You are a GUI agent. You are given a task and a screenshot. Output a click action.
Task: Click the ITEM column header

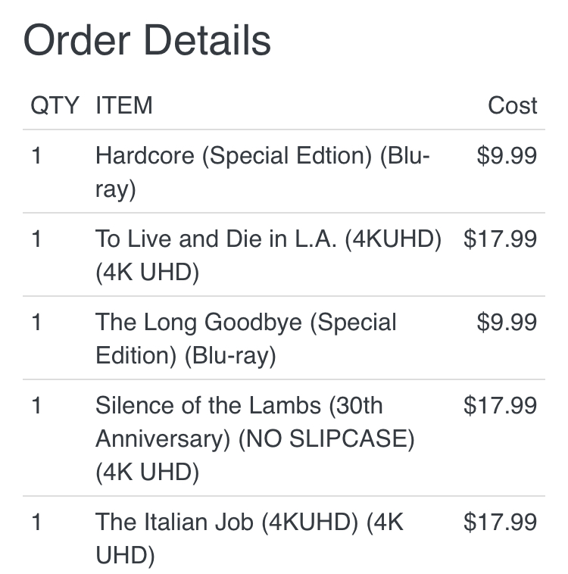(123, 105)
